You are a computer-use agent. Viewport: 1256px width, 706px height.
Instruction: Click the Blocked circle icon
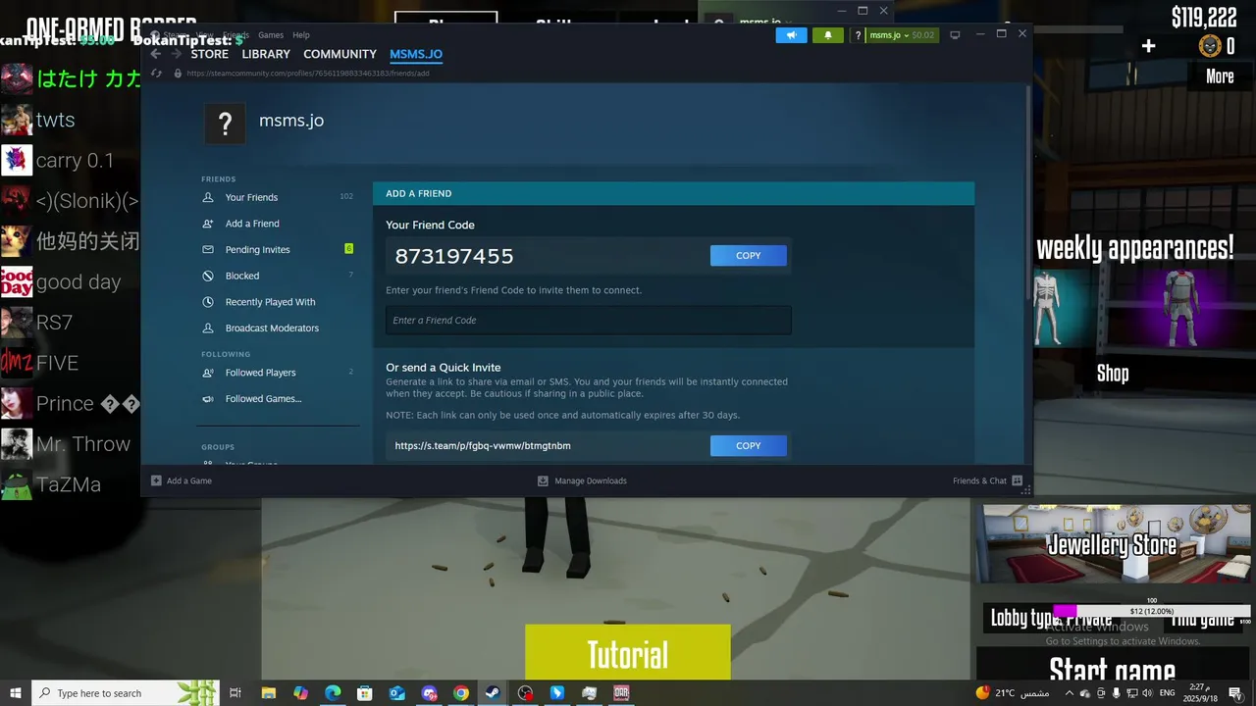pos(208,276)
